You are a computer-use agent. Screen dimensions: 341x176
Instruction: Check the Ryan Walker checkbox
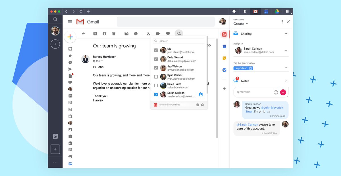click(156, 77)
